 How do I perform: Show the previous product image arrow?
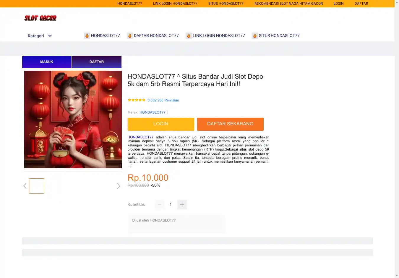(25, 186)
